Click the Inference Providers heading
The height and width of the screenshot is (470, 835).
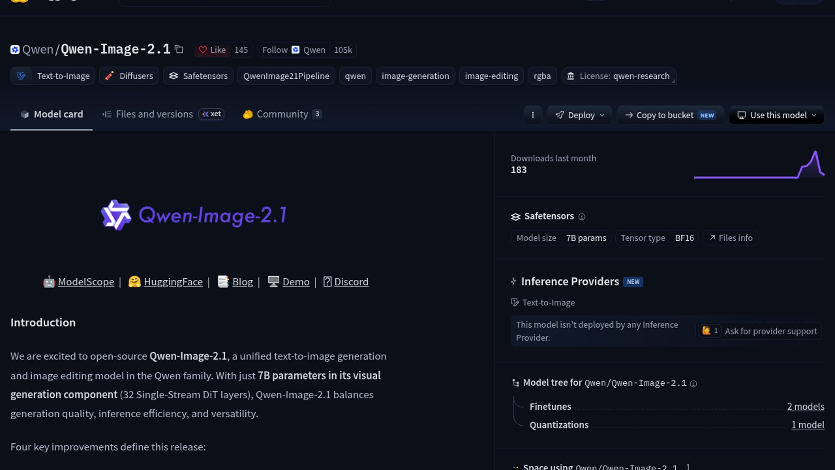point(570,282)
